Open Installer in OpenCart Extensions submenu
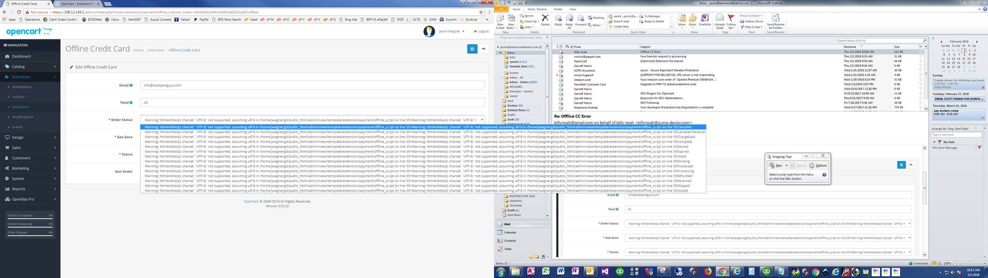 (x=18, y=97)
